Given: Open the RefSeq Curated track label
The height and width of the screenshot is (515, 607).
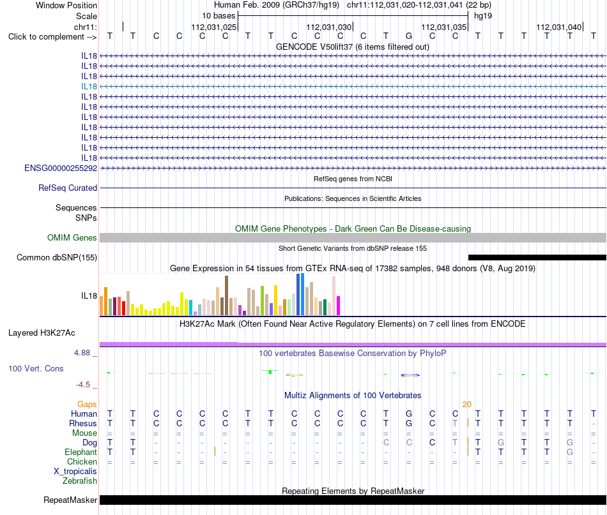Looking at the screenshot, I should pos(68,188).
